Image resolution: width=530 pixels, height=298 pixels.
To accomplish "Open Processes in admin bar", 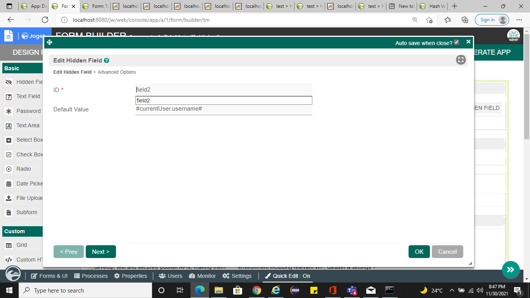I will tap(91, 276).
